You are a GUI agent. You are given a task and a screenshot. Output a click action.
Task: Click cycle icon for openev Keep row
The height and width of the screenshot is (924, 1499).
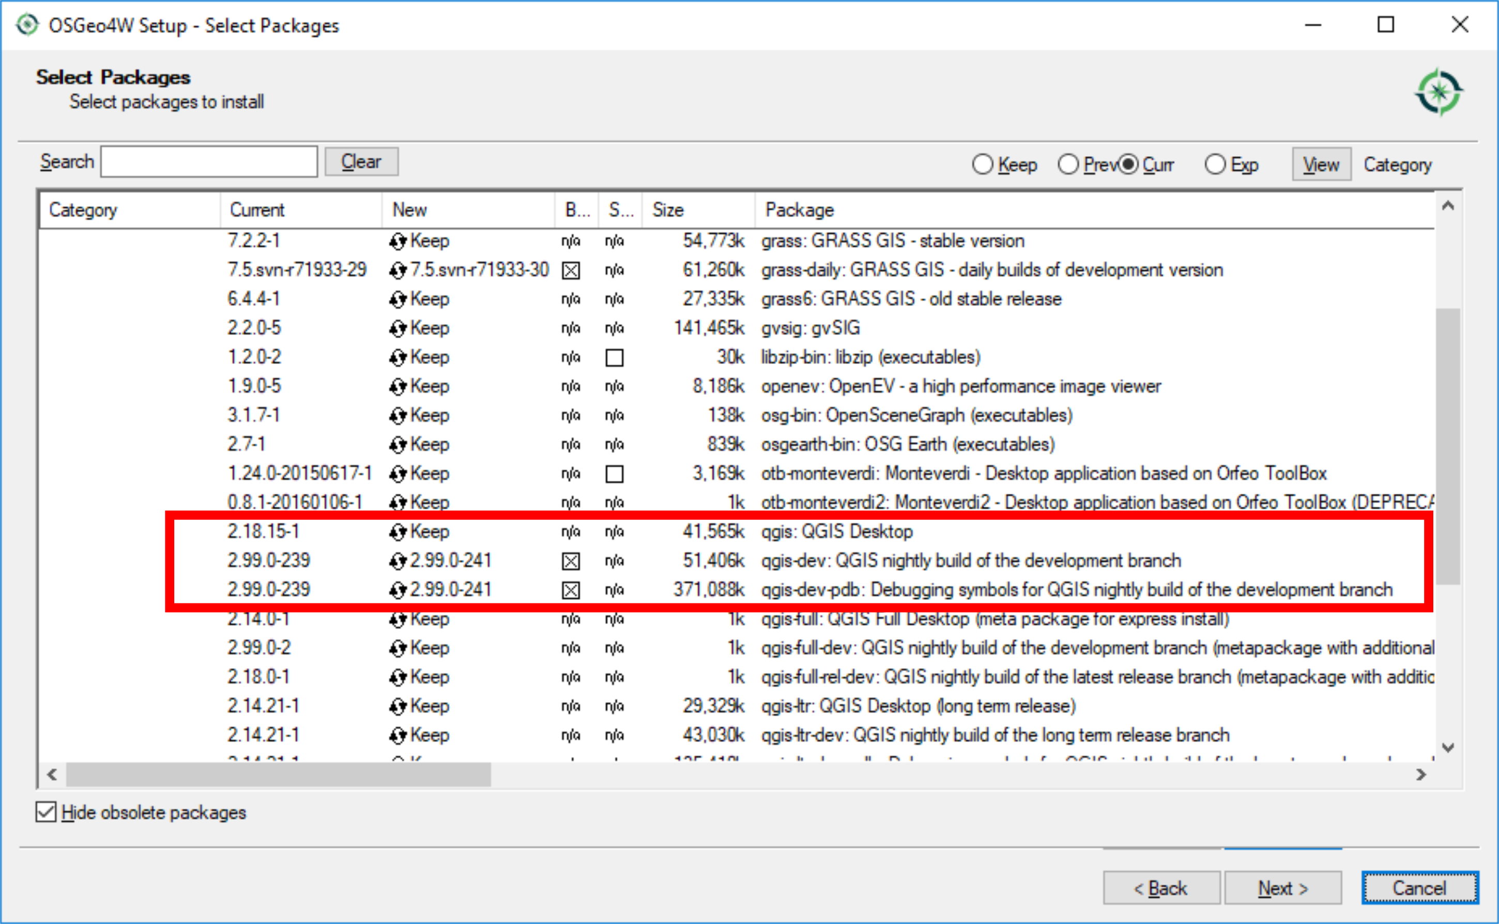[397, 387]
